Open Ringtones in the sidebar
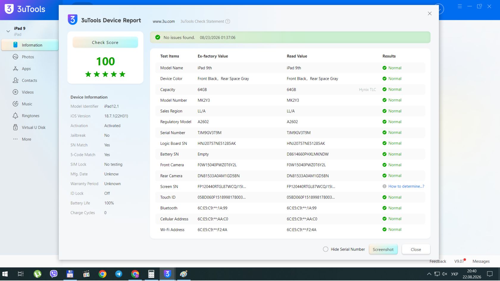This screenshot has height=281, width=500. pyautogui.click(x=30, y=116)
